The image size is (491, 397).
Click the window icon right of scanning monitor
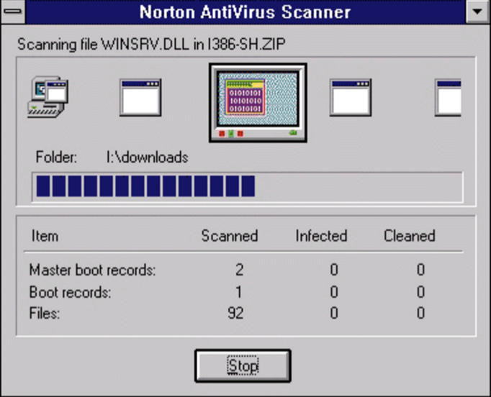(351, 98)
